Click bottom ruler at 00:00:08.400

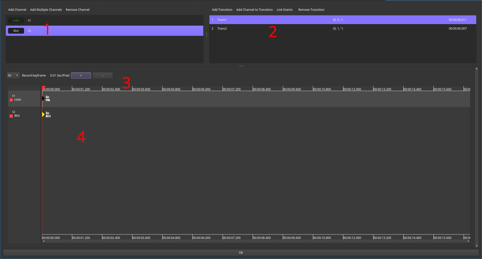click(262, 238)
